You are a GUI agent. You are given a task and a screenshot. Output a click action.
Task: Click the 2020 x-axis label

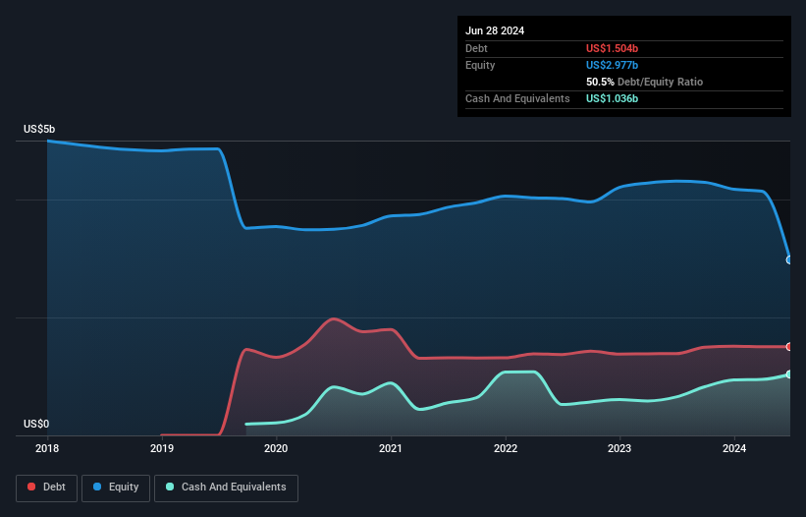coord(276,448)
